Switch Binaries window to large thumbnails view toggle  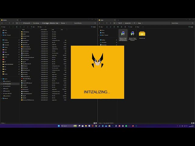click(x=96, y=123)
